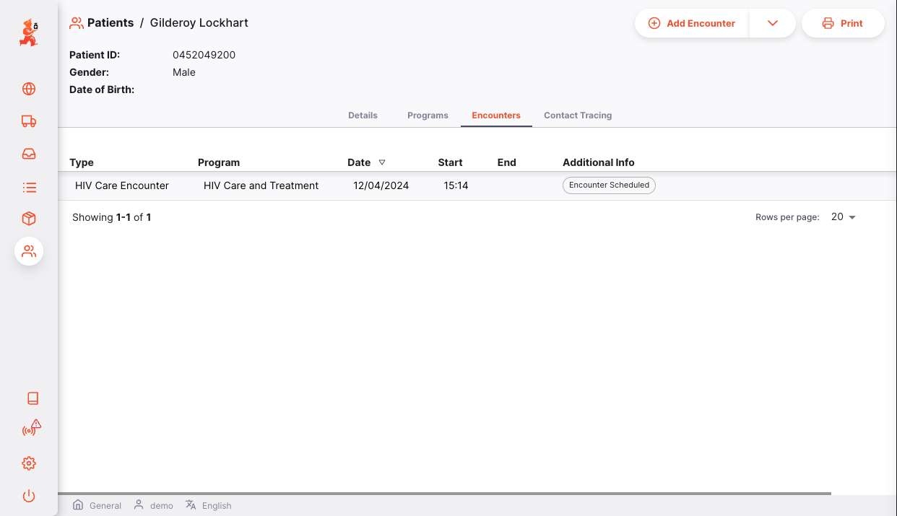Open the inbox tray replenishment icon

pyautogui.click(x=29, y=154)
